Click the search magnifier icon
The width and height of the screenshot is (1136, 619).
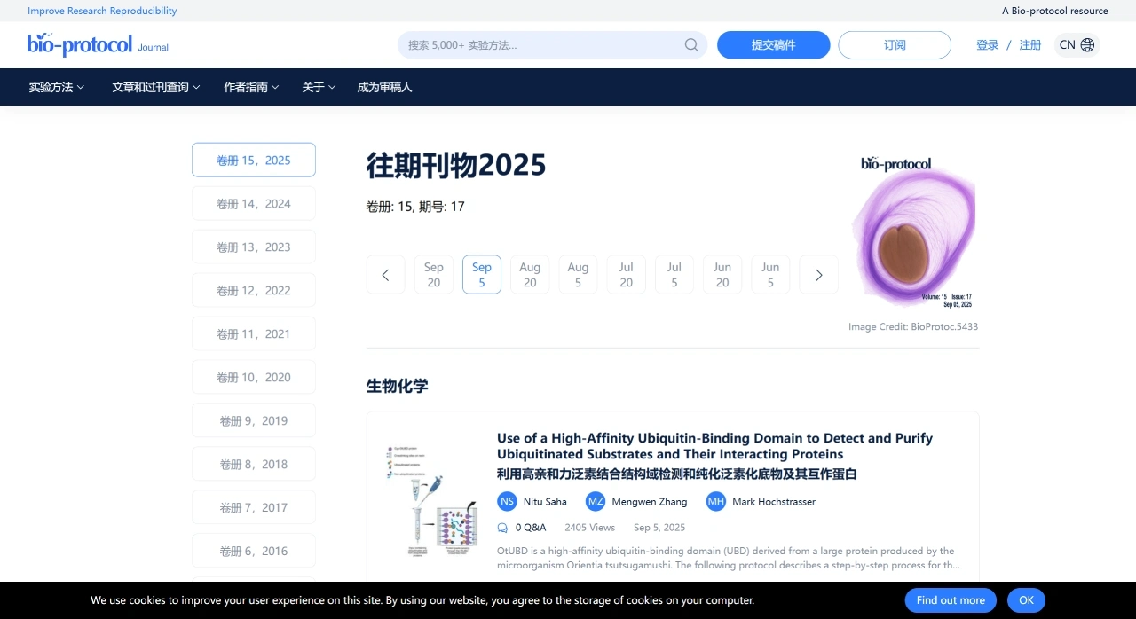coord(691,44)
